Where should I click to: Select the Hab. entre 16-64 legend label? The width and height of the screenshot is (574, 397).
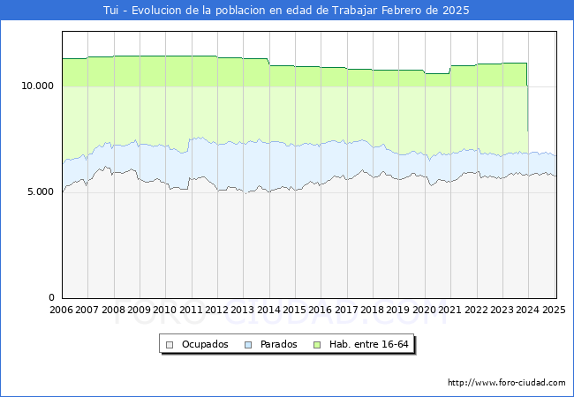click(x=368, y=344)
